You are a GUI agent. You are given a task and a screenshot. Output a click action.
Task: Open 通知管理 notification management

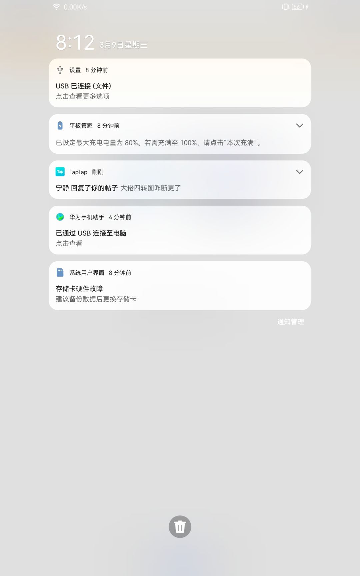(x=290, y=322)
